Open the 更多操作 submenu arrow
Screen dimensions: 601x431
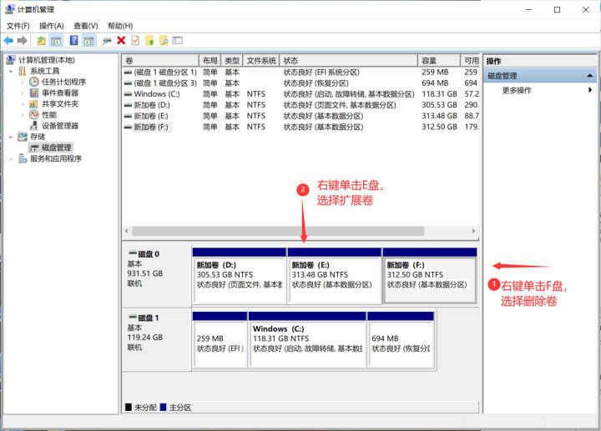pos(590,90)
